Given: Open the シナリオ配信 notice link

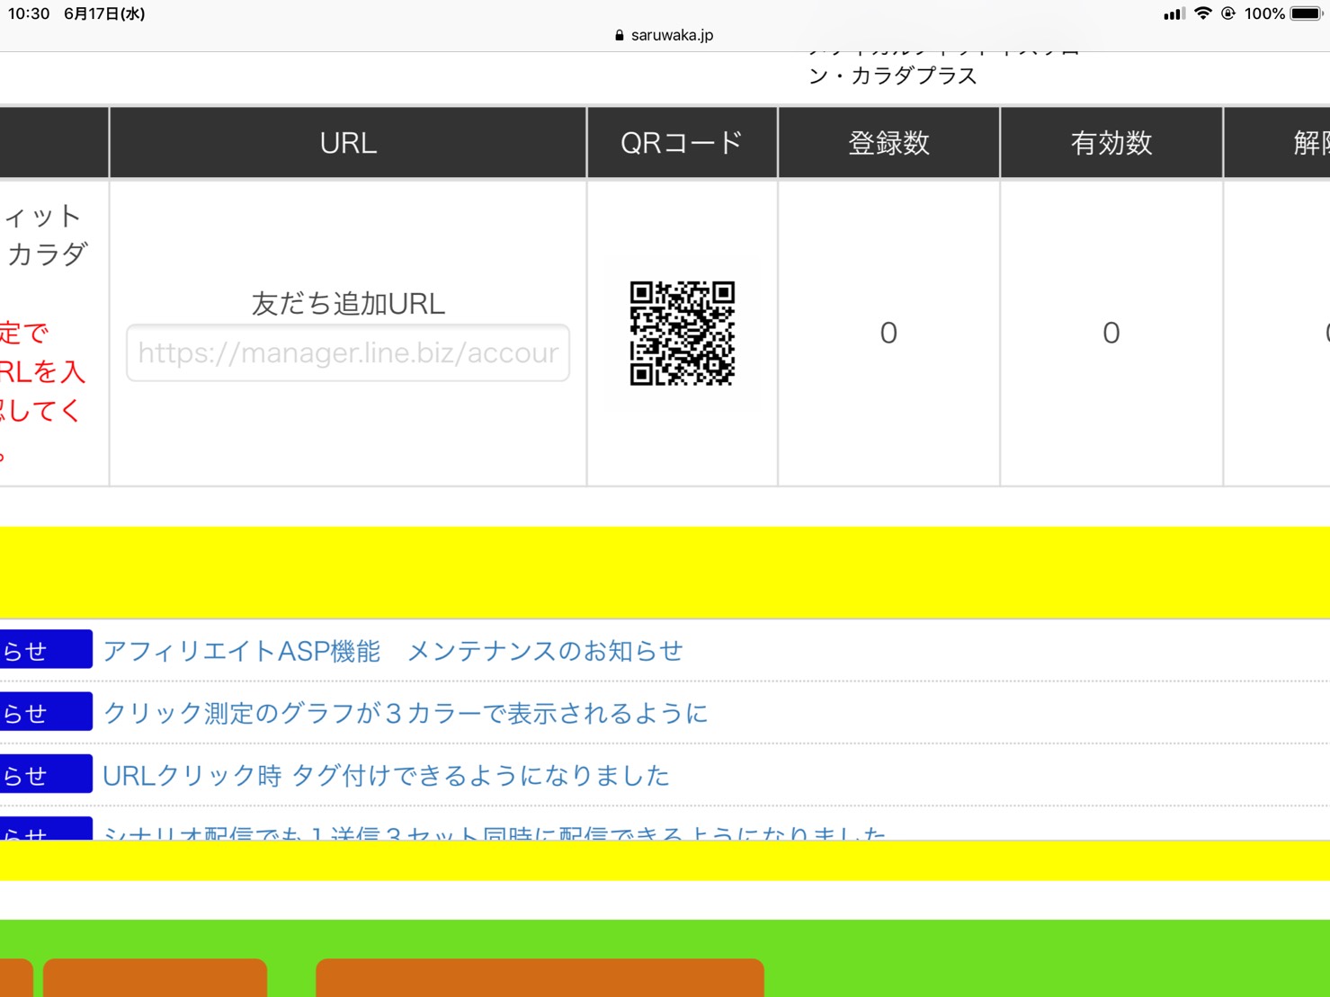Looking at the screenshot, I should tap(495, 832).
